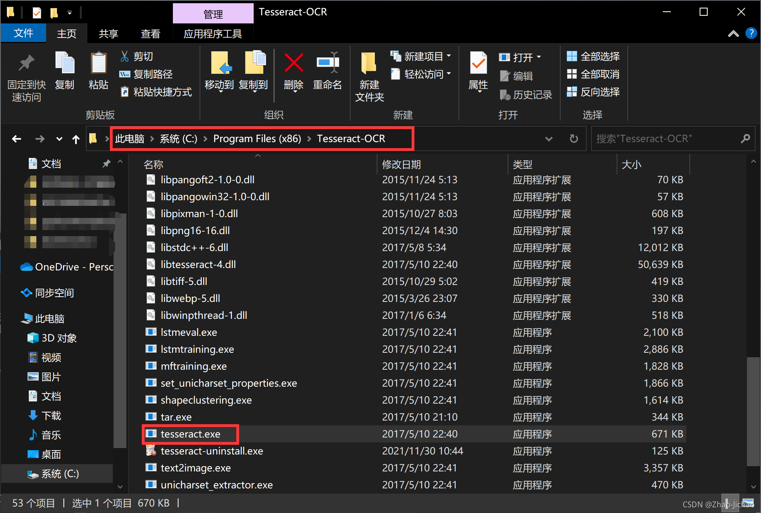Select text2image.exe file
Screen dimensions: 761x513
click(x=196, y=468)
